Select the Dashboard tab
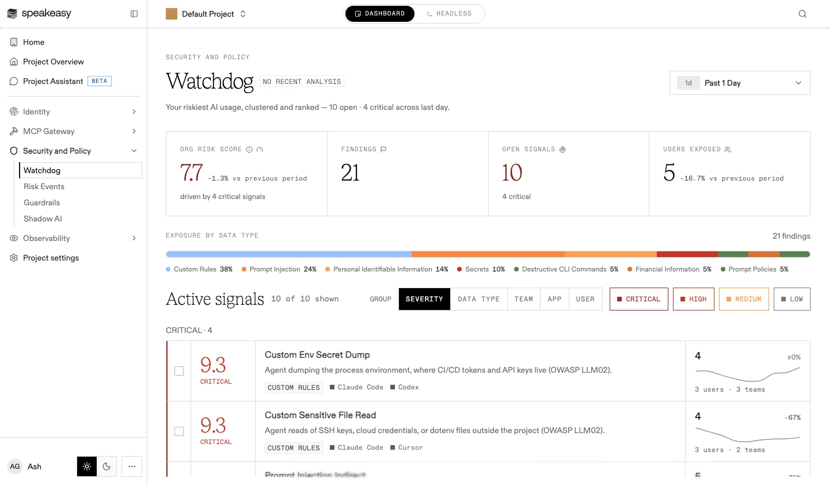This screenshot has height=486, width=829. [380, 14]
